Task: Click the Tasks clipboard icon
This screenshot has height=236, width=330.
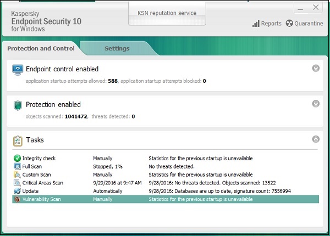Action: click(18, 141)
